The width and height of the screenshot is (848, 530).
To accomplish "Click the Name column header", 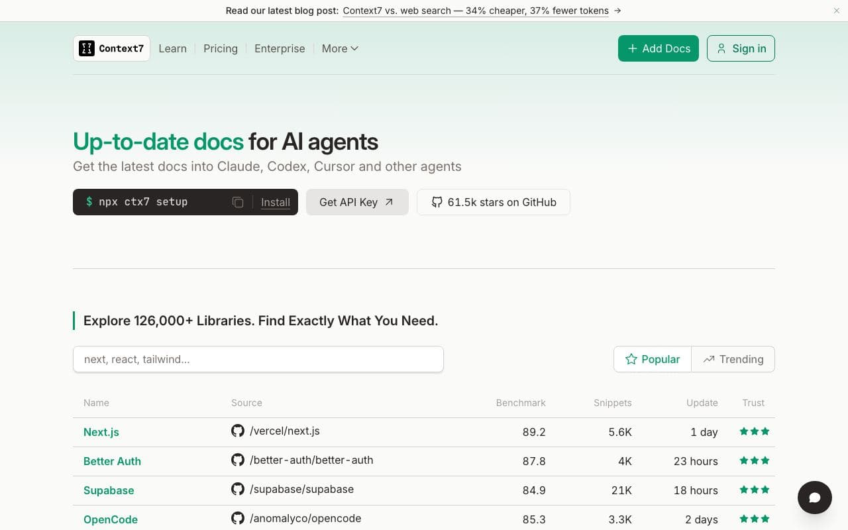I will tap(96, 403).
